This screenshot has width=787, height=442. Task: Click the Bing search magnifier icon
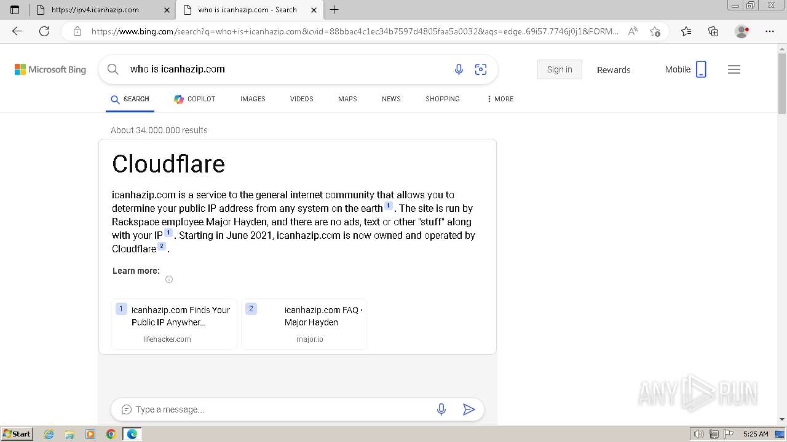tap(113, 69)
